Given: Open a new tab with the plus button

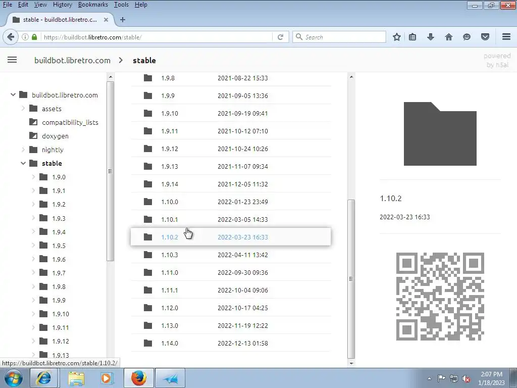Looking at the screenshot, I should pyautogui.click(x=122, y=20).
